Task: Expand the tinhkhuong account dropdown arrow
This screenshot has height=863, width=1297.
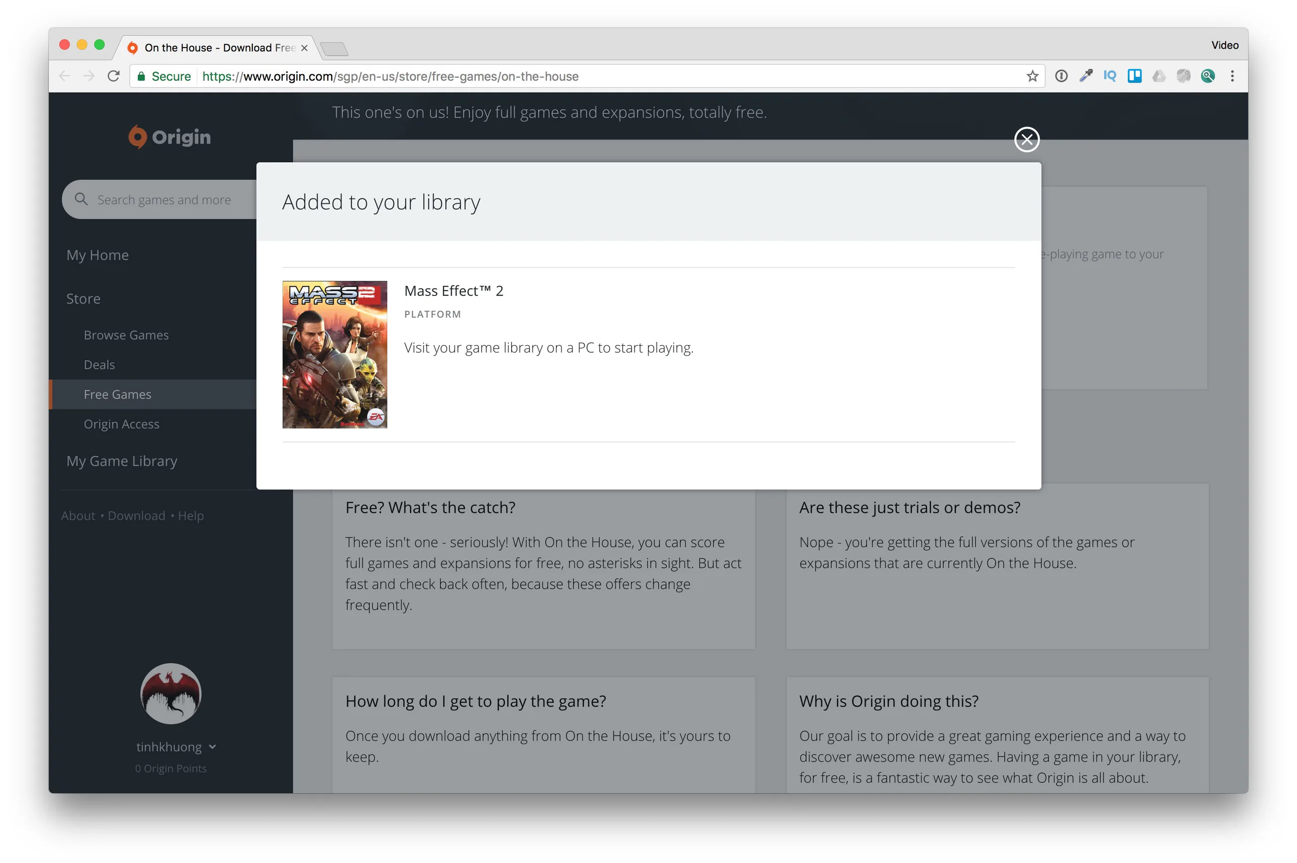Action: (212, 747)
